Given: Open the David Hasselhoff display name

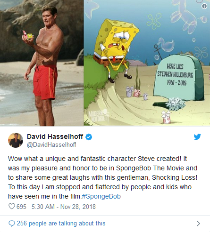Looking at the screenshot, I should click(x=55, y=136).
